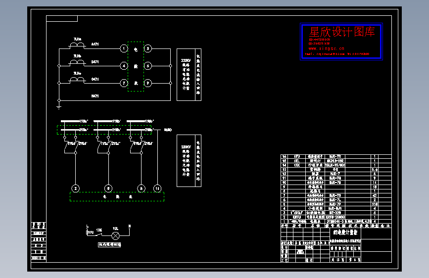Viewport: 429px width, 278px height.
Task: Click the L terminal label of lighting circuit
Action: point(87,226)
